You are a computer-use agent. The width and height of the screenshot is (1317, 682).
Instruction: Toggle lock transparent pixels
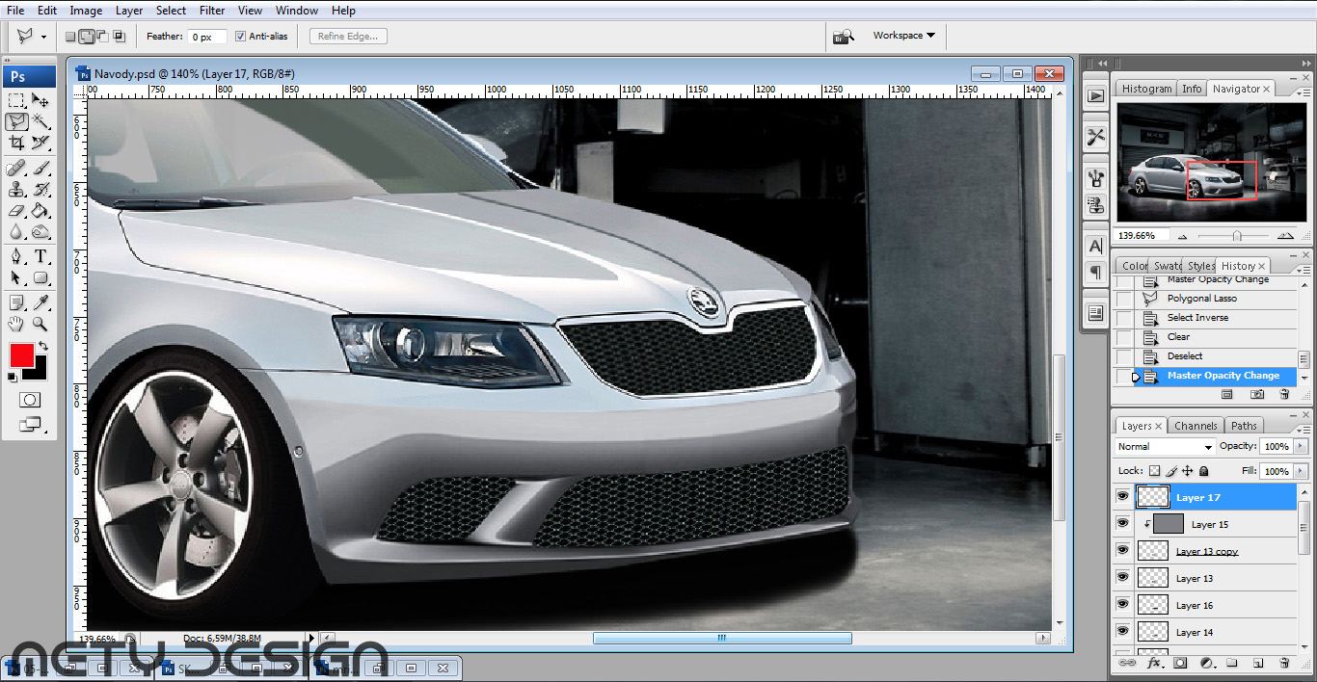tap(1155, 471)
